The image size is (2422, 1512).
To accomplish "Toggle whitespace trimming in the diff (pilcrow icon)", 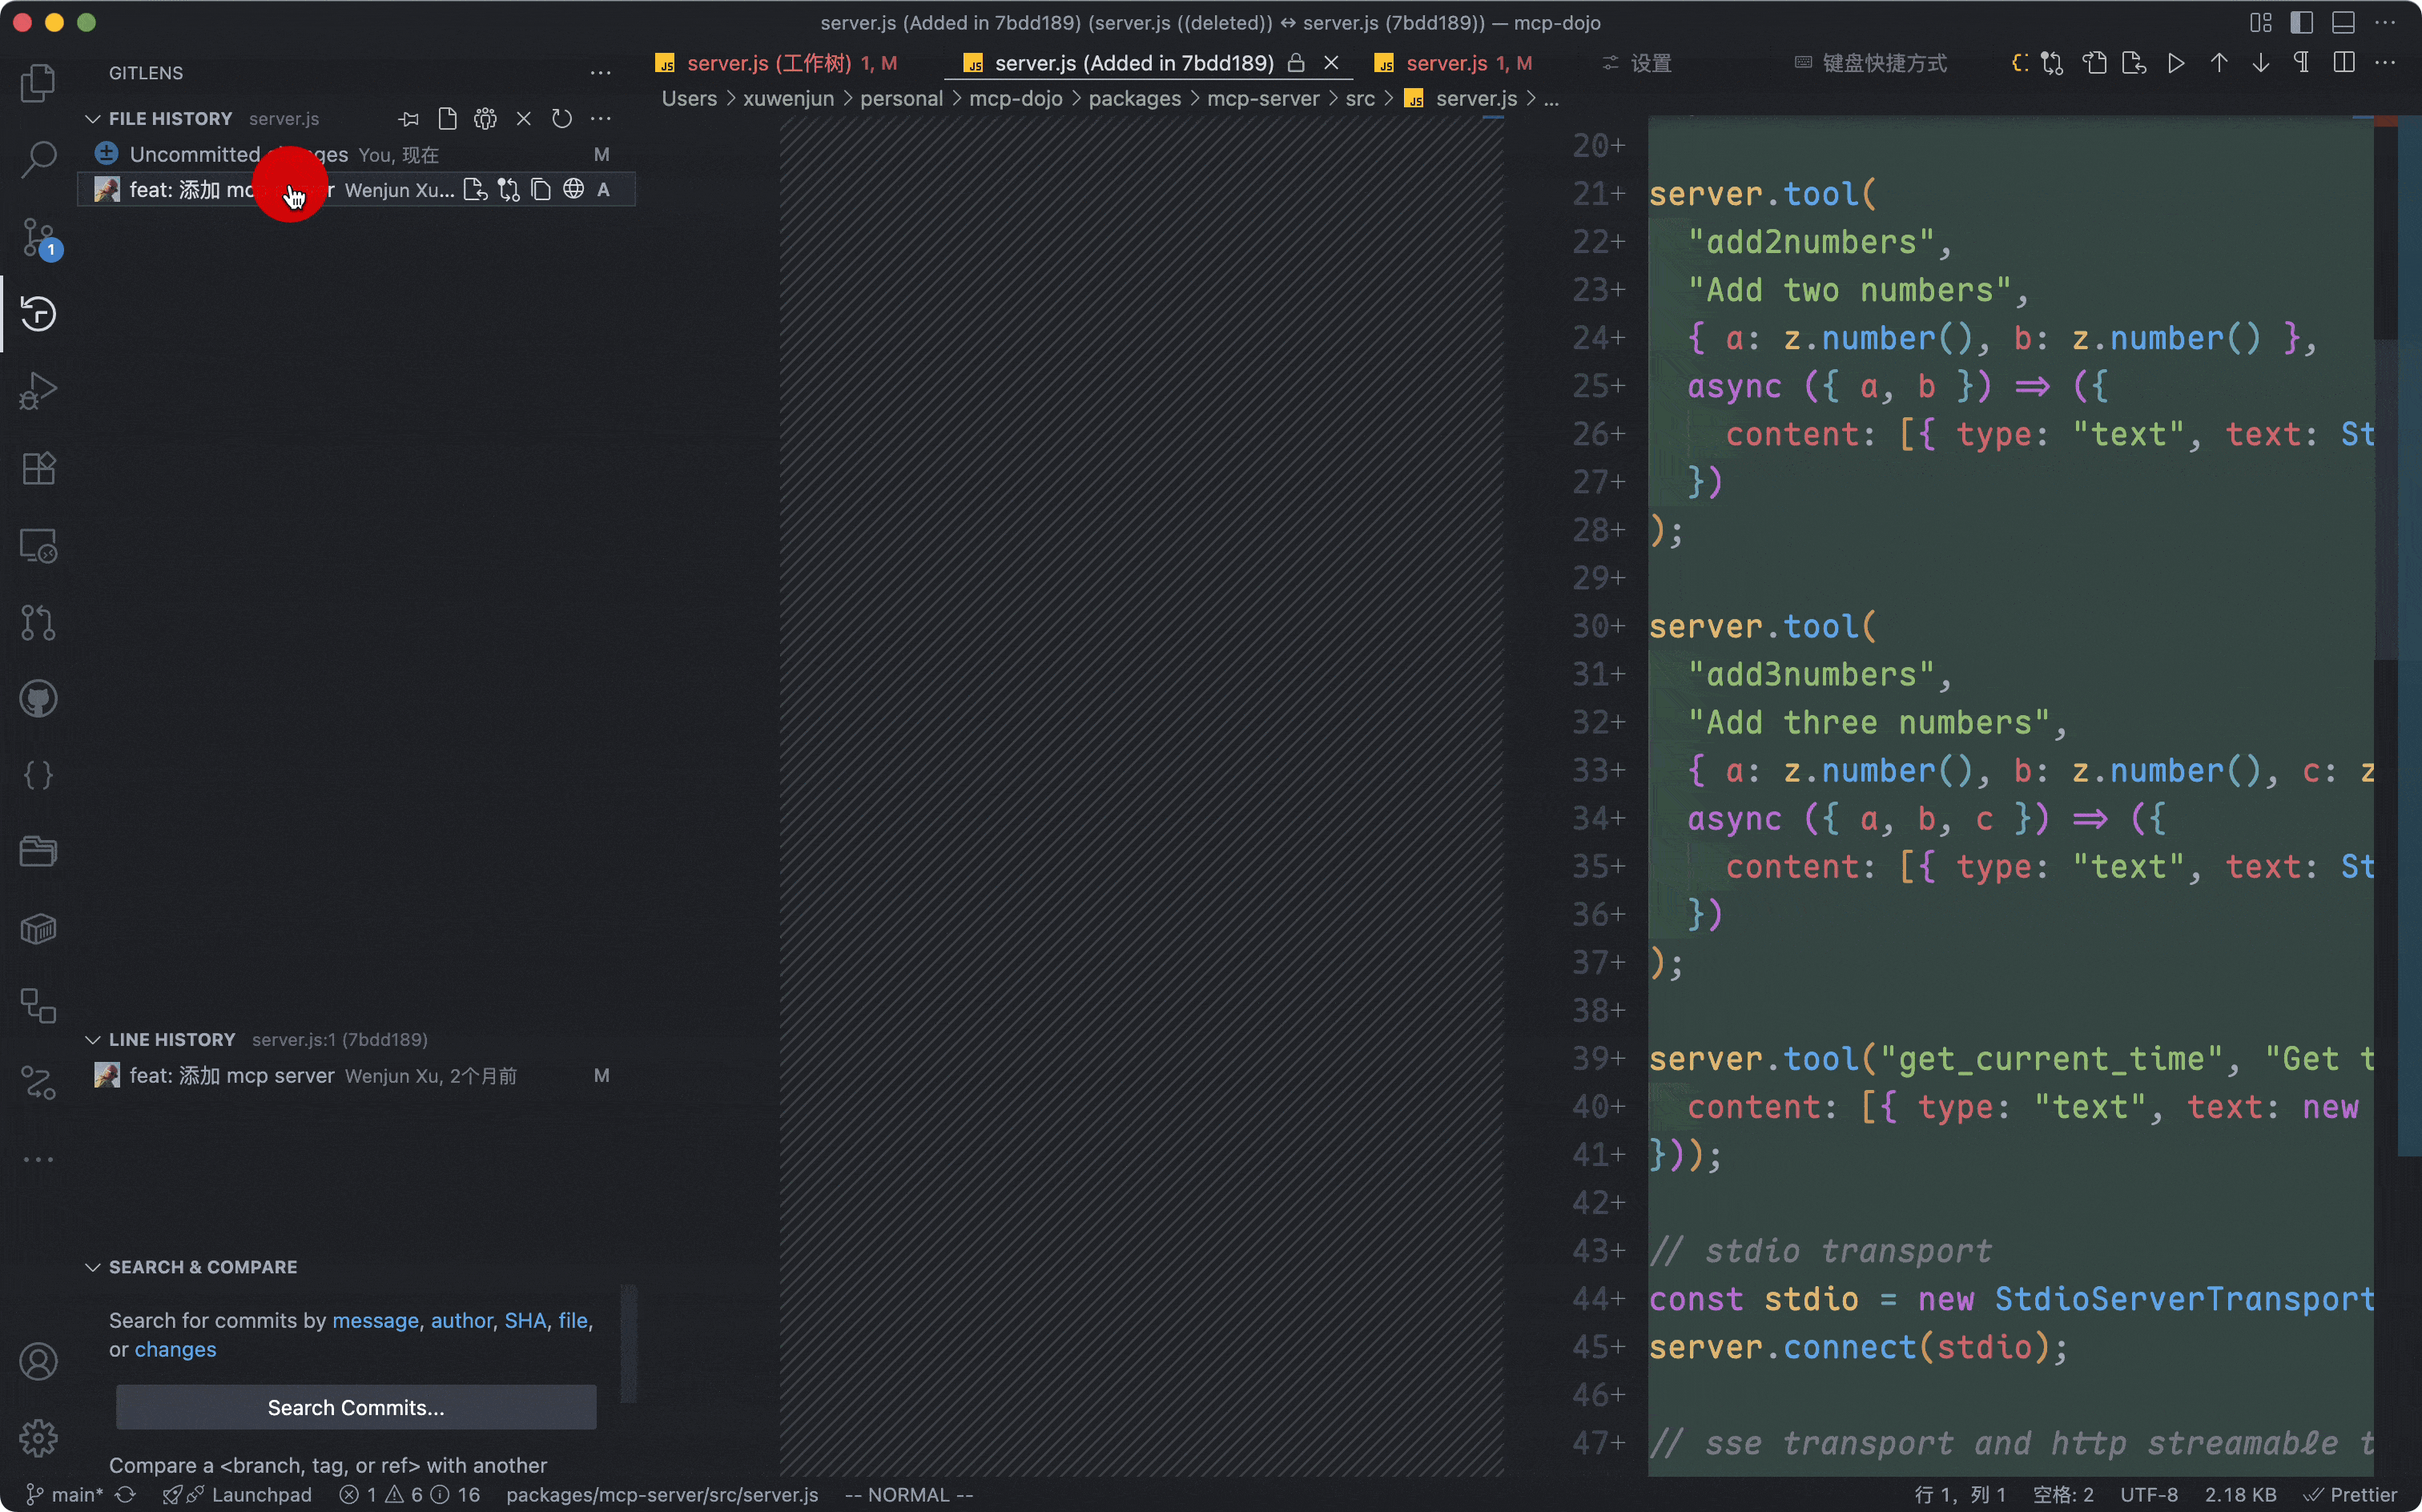I will pos(2301,63).
